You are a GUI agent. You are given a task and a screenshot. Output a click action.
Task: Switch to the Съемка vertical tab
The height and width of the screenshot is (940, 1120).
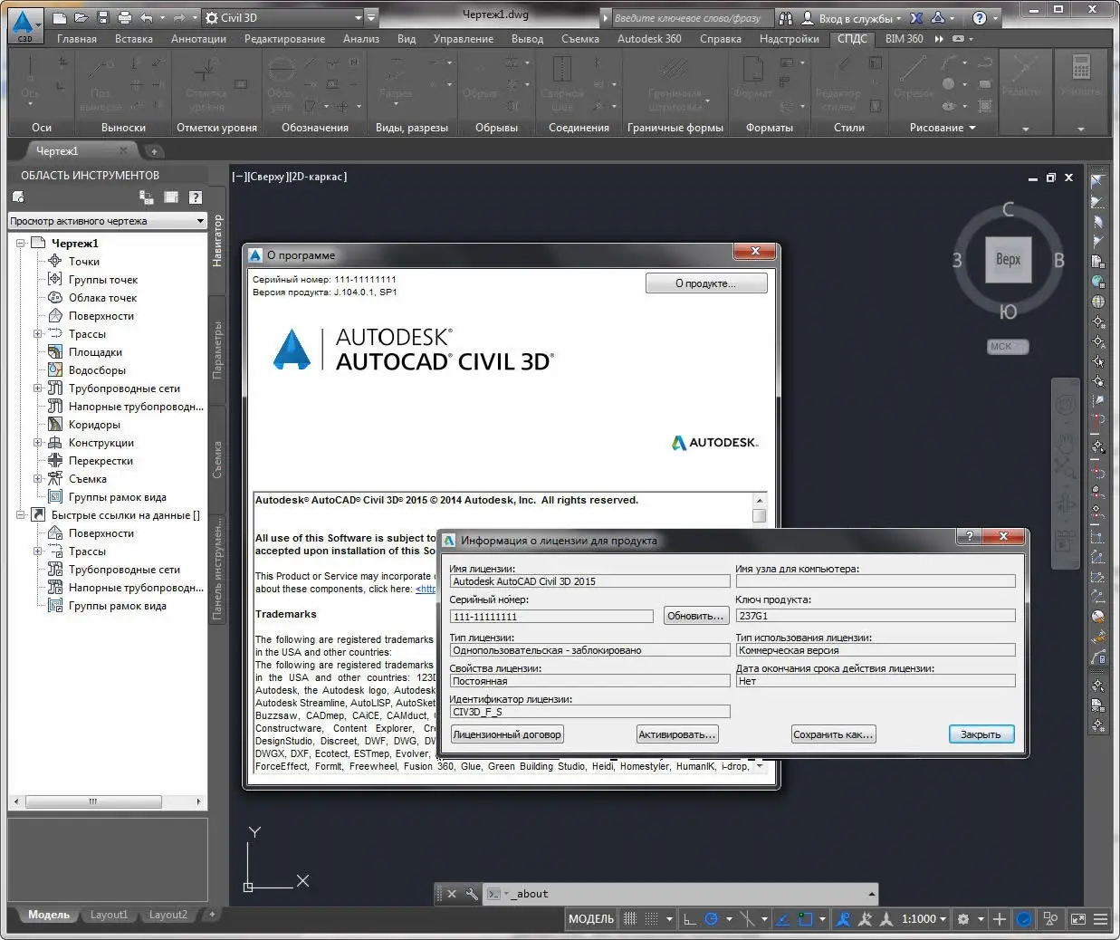tap(217, 460)
